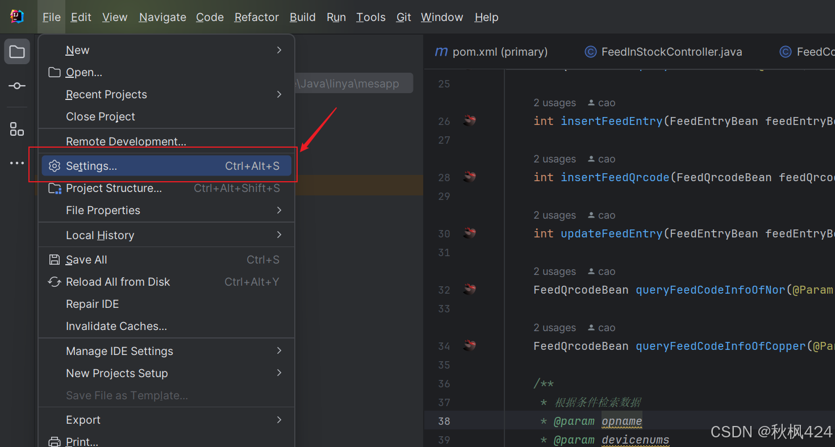This screenshot has height=447, width=835.
Task: Click the class icon on FeedInStockController.java tab
Action: (591, 51)
